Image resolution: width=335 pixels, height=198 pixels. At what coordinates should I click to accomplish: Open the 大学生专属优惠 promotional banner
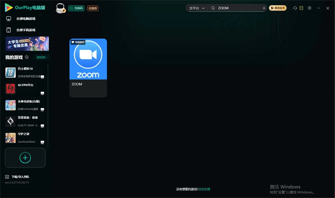tap(27, 44)
